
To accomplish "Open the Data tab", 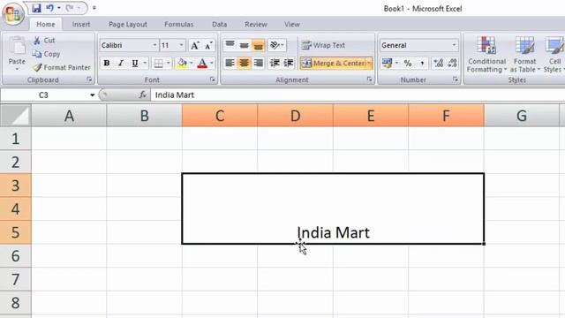I will [x=219, y=24].
